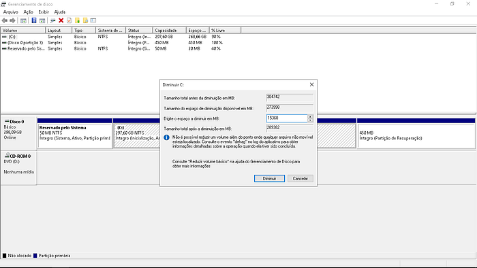Restore down the Disk Management window
Screen dimensions: 477x268
pos(452,4)
